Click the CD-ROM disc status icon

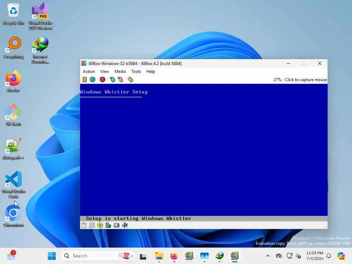[100, 225]
